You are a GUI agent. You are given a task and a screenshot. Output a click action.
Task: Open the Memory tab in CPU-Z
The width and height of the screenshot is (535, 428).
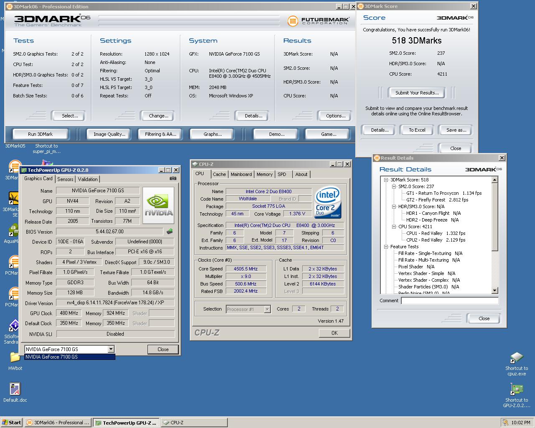click(265, 174)
